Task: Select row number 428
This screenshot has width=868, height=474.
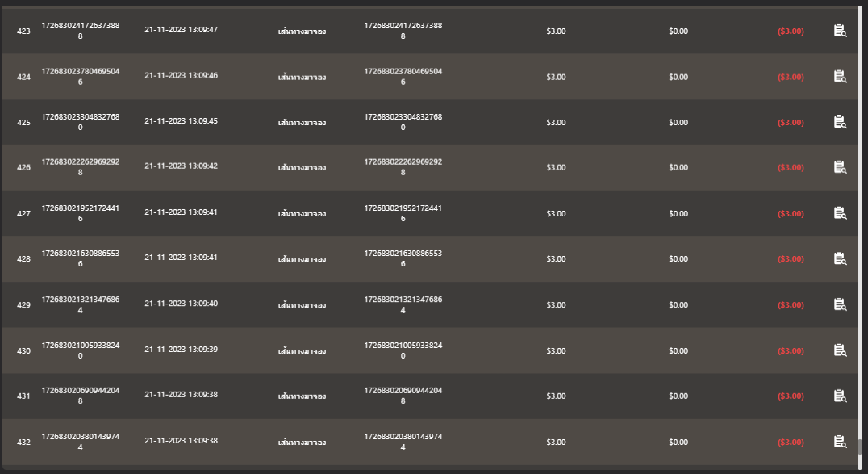Action: pos(25,258)
